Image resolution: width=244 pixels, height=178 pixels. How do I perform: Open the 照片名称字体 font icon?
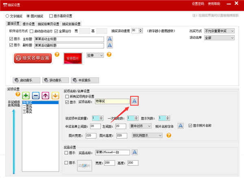[x=181, y=125]
